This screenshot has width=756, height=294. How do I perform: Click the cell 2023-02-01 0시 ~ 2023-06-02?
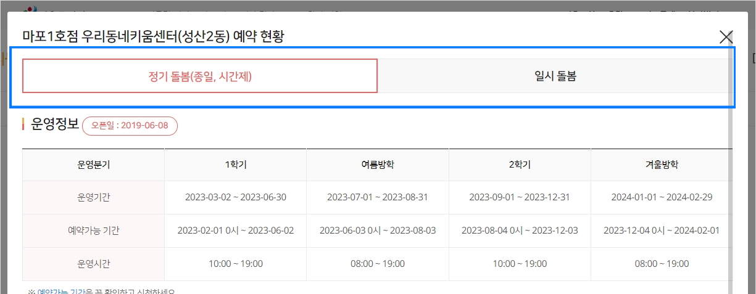pyautogui.click(x=236, y=231)
